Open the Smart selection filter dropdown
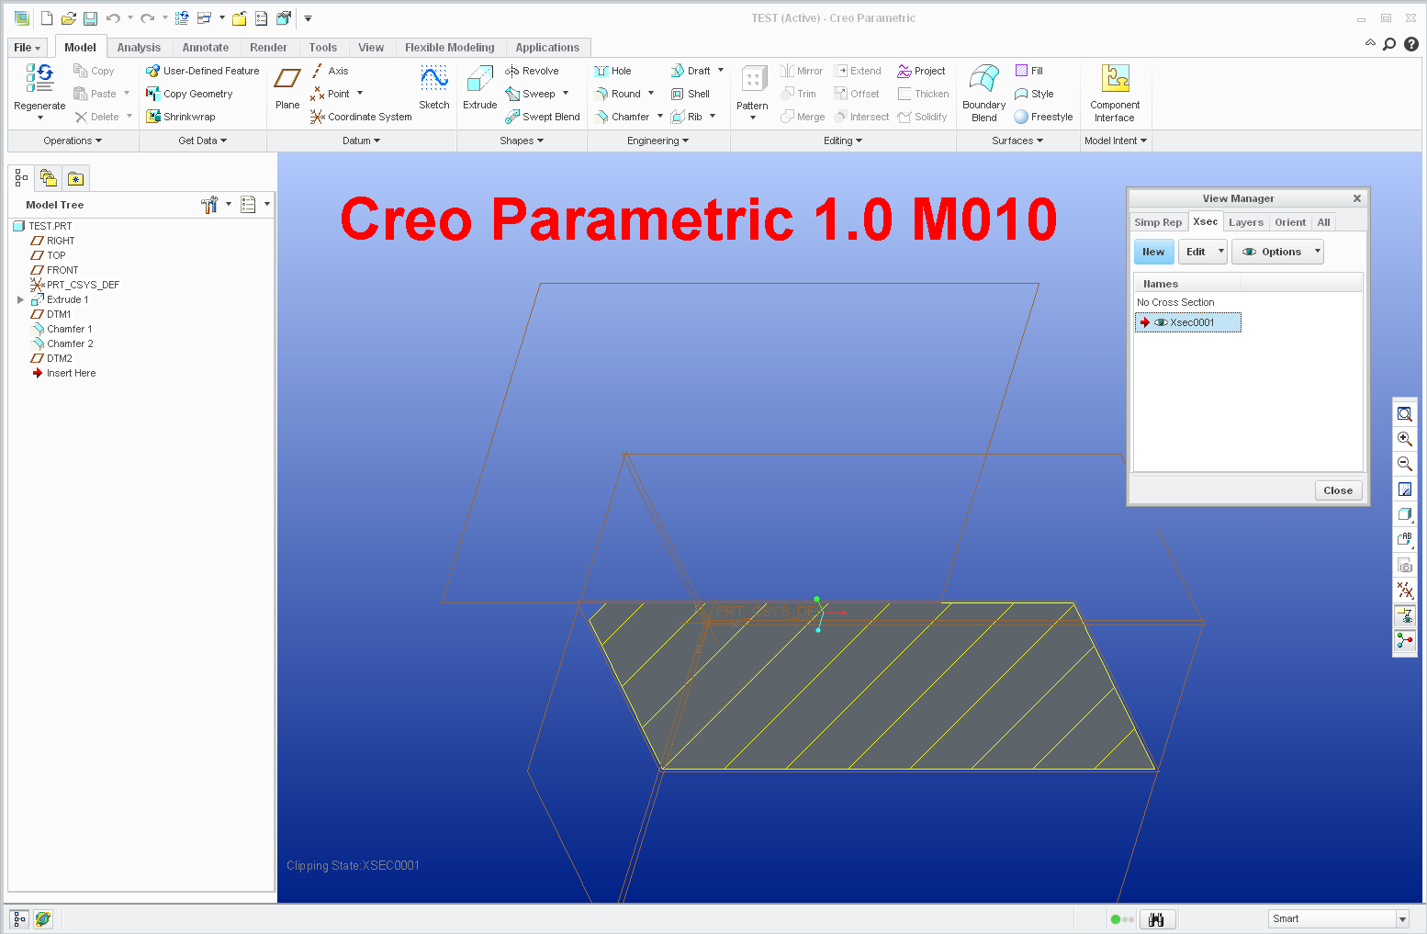 point(1402,919)
